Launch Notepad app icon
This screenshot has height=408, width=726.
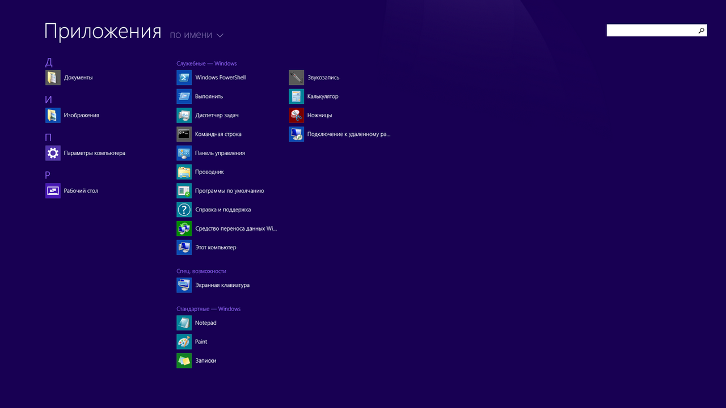tap(184, 323)
